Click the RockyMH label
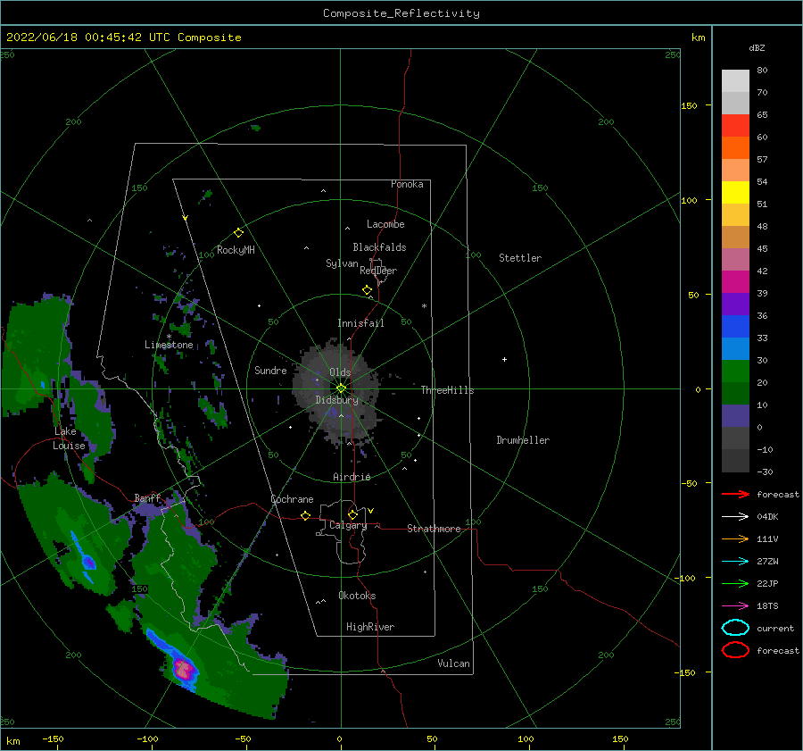The height and width of the screenshot is (751, 803). pyautogui.click(x=236, y=250)
